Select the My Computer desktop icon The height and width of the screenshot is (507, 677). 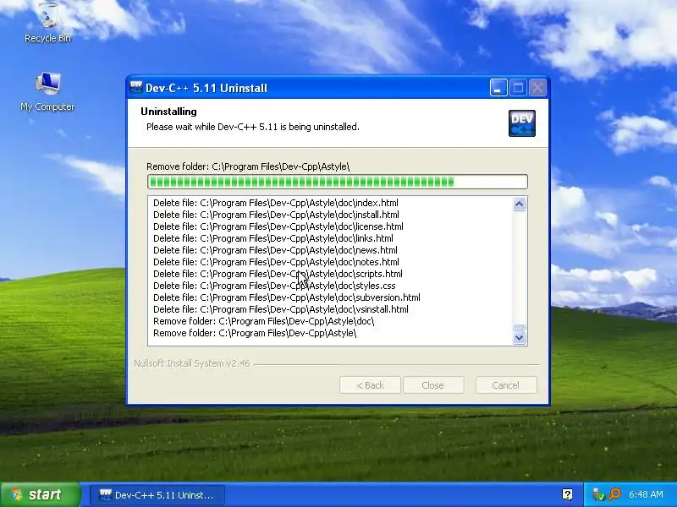47,92
